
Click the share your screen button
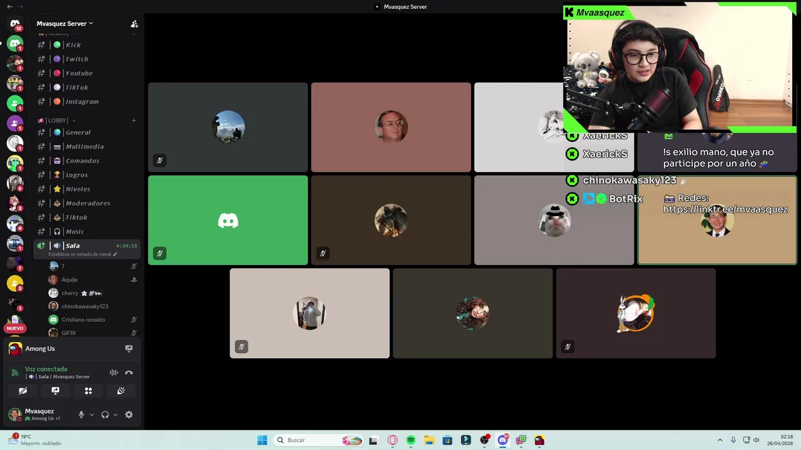click(55, 391)
